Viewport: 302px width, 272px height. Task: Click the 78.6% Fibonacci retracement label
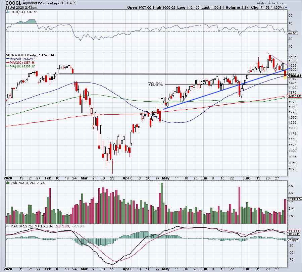click(155, 84)
